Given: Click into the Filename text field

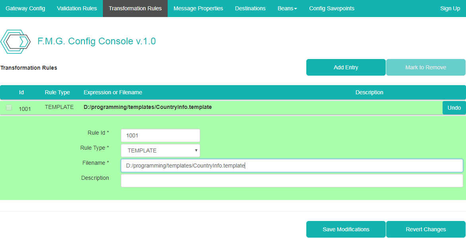Looking at the screenshot, I should (292, 166).
